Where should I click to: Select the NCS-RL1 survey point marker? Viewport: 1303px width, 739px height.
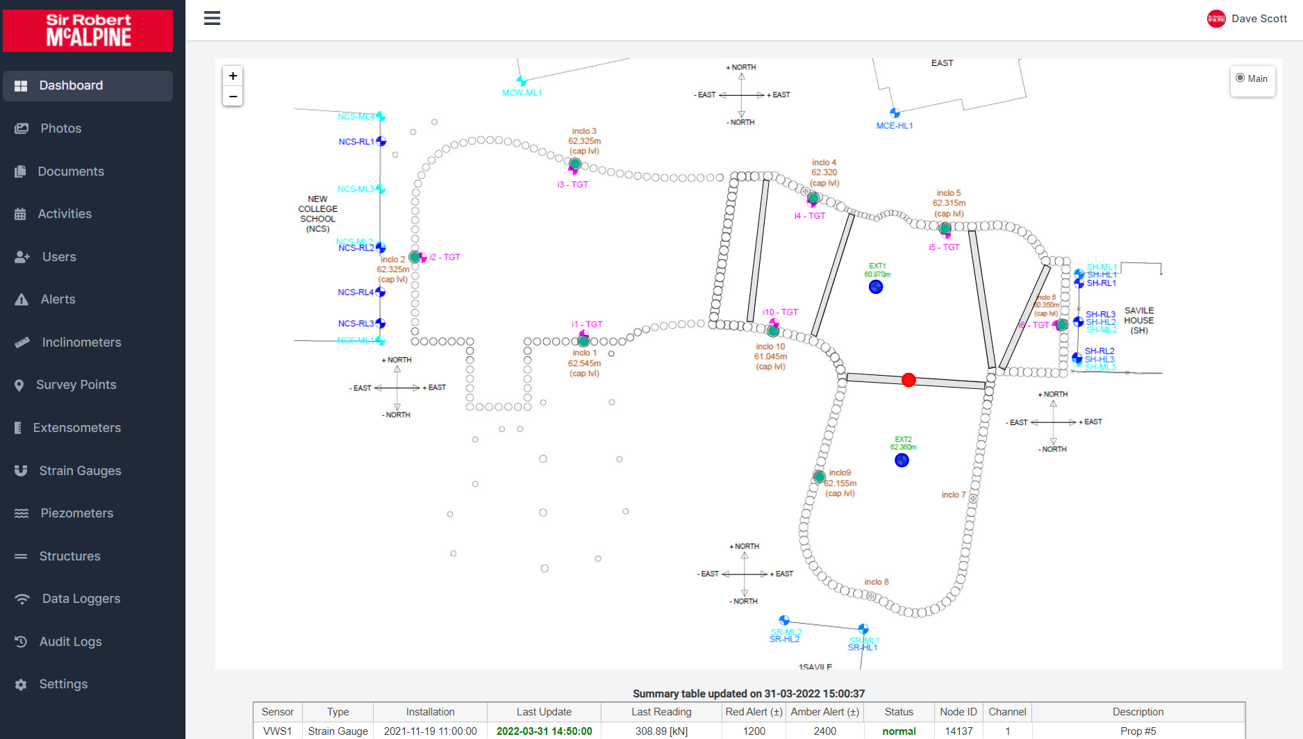(381, 141)
